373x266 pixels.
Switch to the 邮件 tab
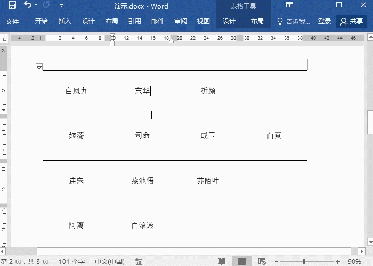tap(158, 21)
